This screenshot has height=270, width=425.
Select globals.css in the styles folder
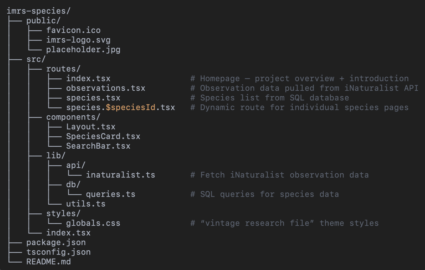pyautogui.click(x=93, y=223)
